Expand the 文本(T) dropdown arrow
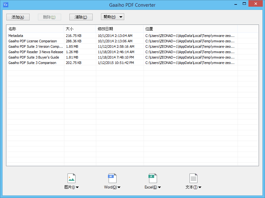This screenshot has width=265, height=198. tap(200, 187)
